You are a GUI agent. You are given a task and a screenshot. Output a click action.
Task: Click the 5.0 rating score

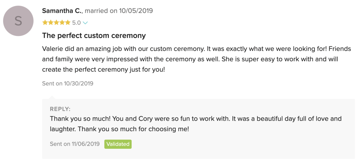(x=76, y=23)
